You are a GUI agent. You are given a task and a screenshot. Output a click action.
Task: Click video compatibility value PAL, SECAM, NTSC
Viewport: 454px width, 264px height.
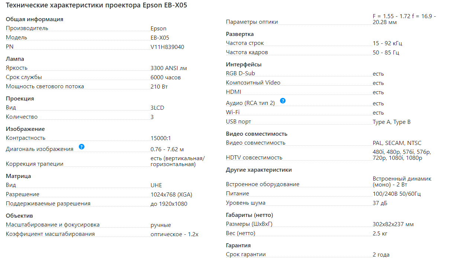tap(397, 143)
